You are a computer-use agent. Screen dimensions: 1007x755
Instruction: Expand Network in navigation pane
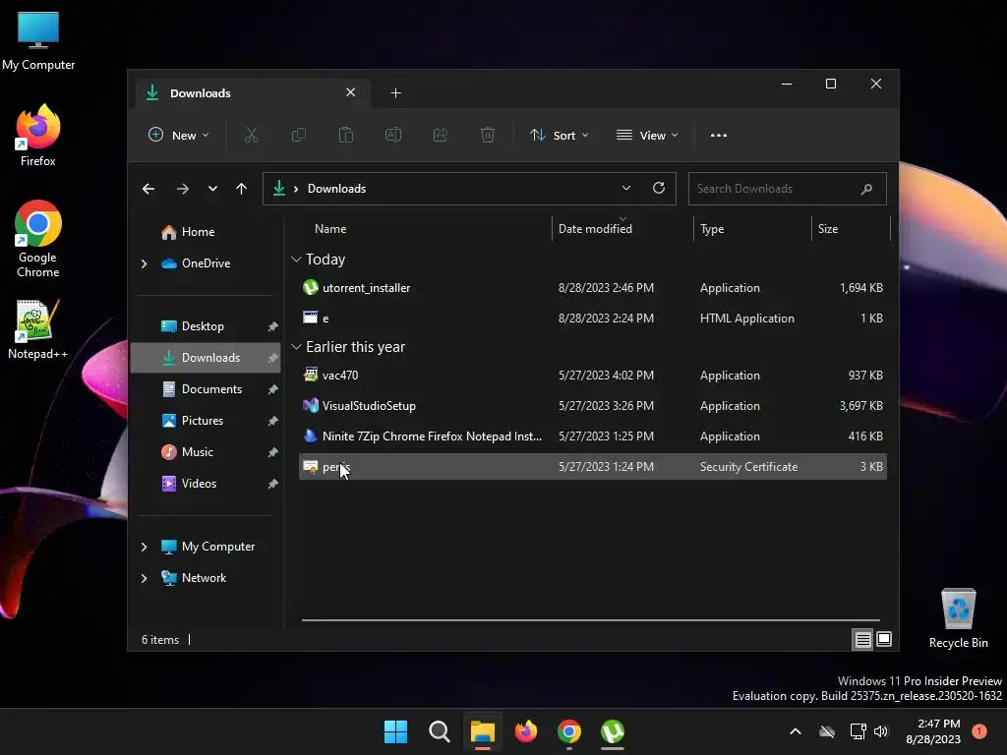(144, 578)
